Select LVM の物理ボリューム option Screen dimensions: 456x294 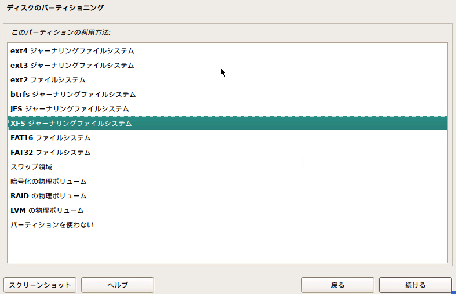click(x=227, y=210)
